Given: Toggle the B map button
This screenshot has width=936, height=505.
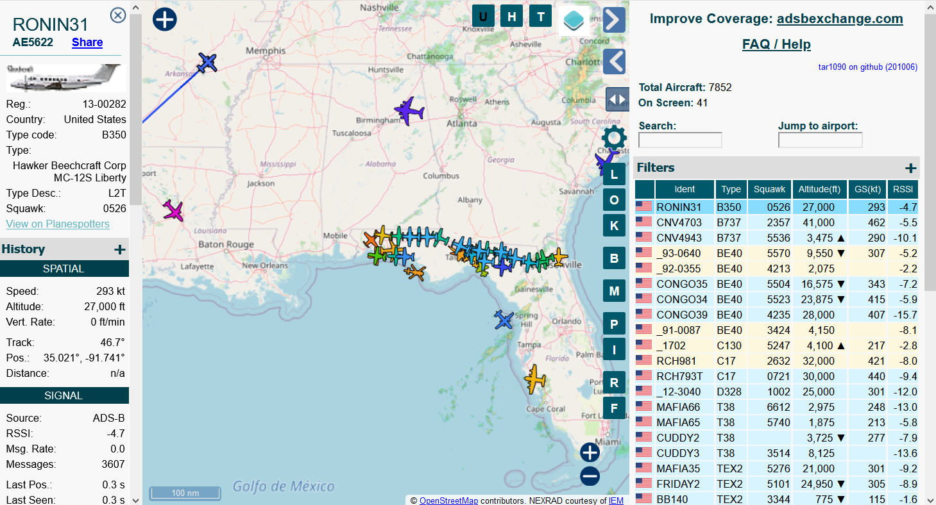Looking at the screenshot, I should click(614, 258).
